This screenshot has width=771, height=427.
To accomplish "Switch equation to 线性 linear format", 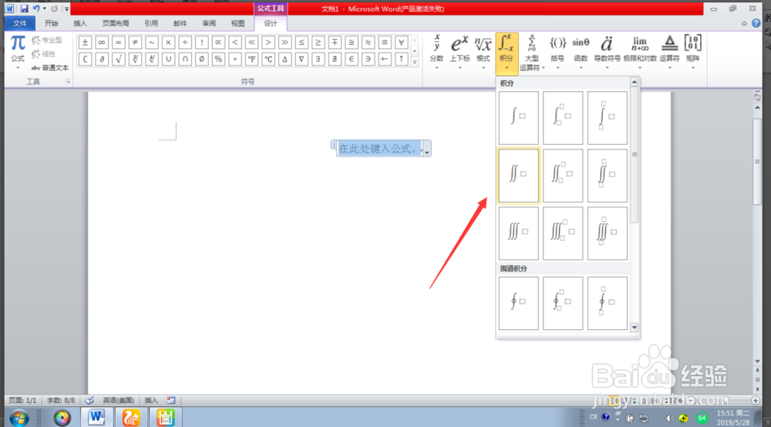I will click(44, 53).
